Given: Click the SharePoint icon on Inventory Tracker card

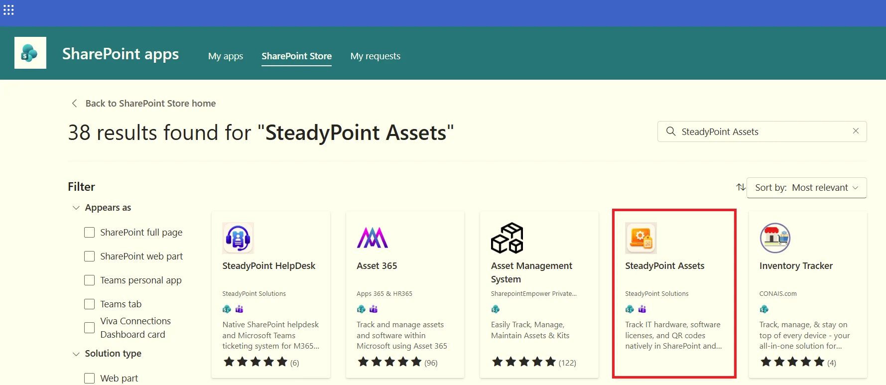Looking at the screenshot, I should [x=764, y=309].
